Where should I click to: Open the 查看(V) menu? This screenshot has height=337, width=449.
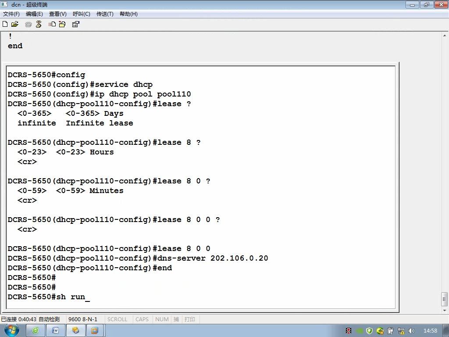click(x=57, y=14)
